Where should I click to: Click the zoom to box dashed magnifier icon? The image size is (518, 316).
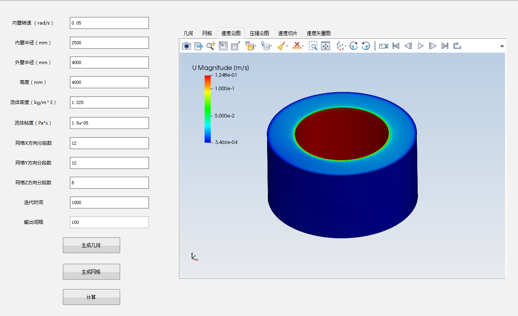pyautogui.click(x=313, y=46)
